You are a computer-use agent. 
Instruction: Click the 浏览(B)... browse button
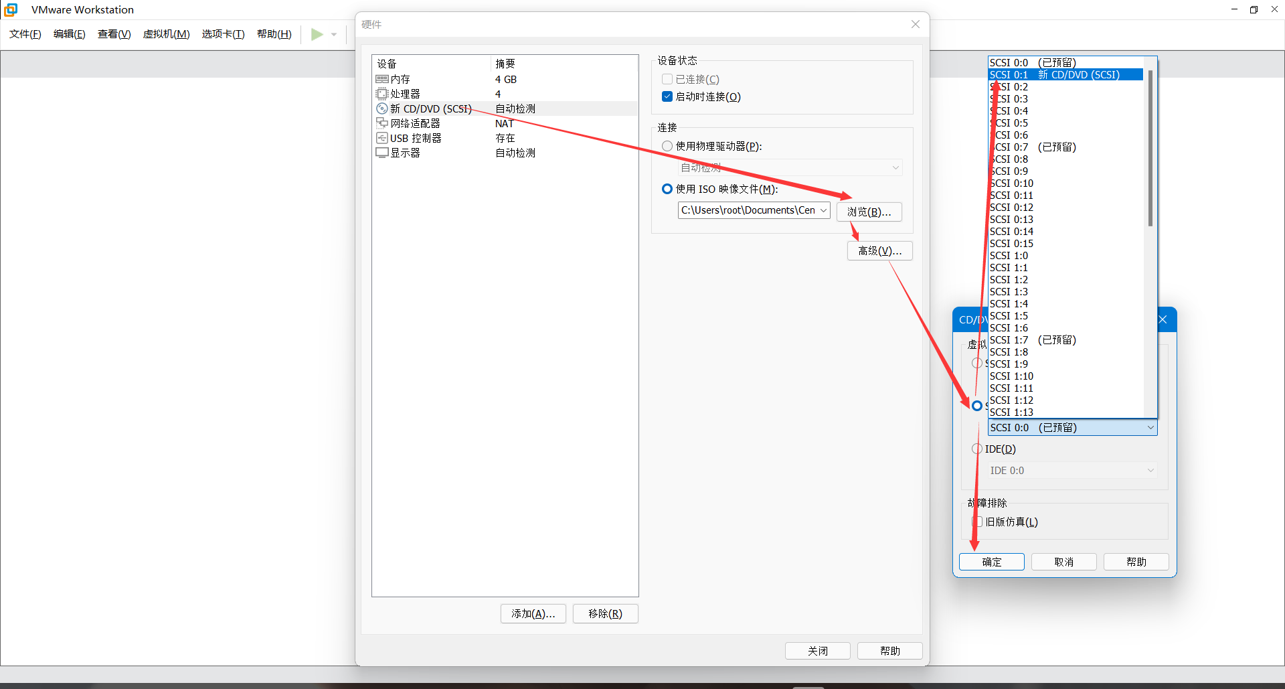(869, 212)
